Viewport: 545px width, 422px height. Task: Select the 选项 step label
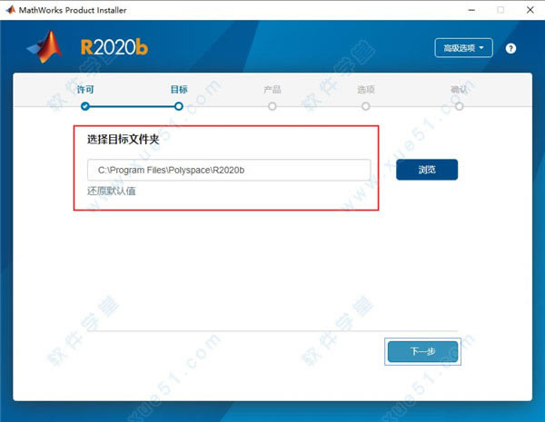pyautogui.click(x=366, y=90)
